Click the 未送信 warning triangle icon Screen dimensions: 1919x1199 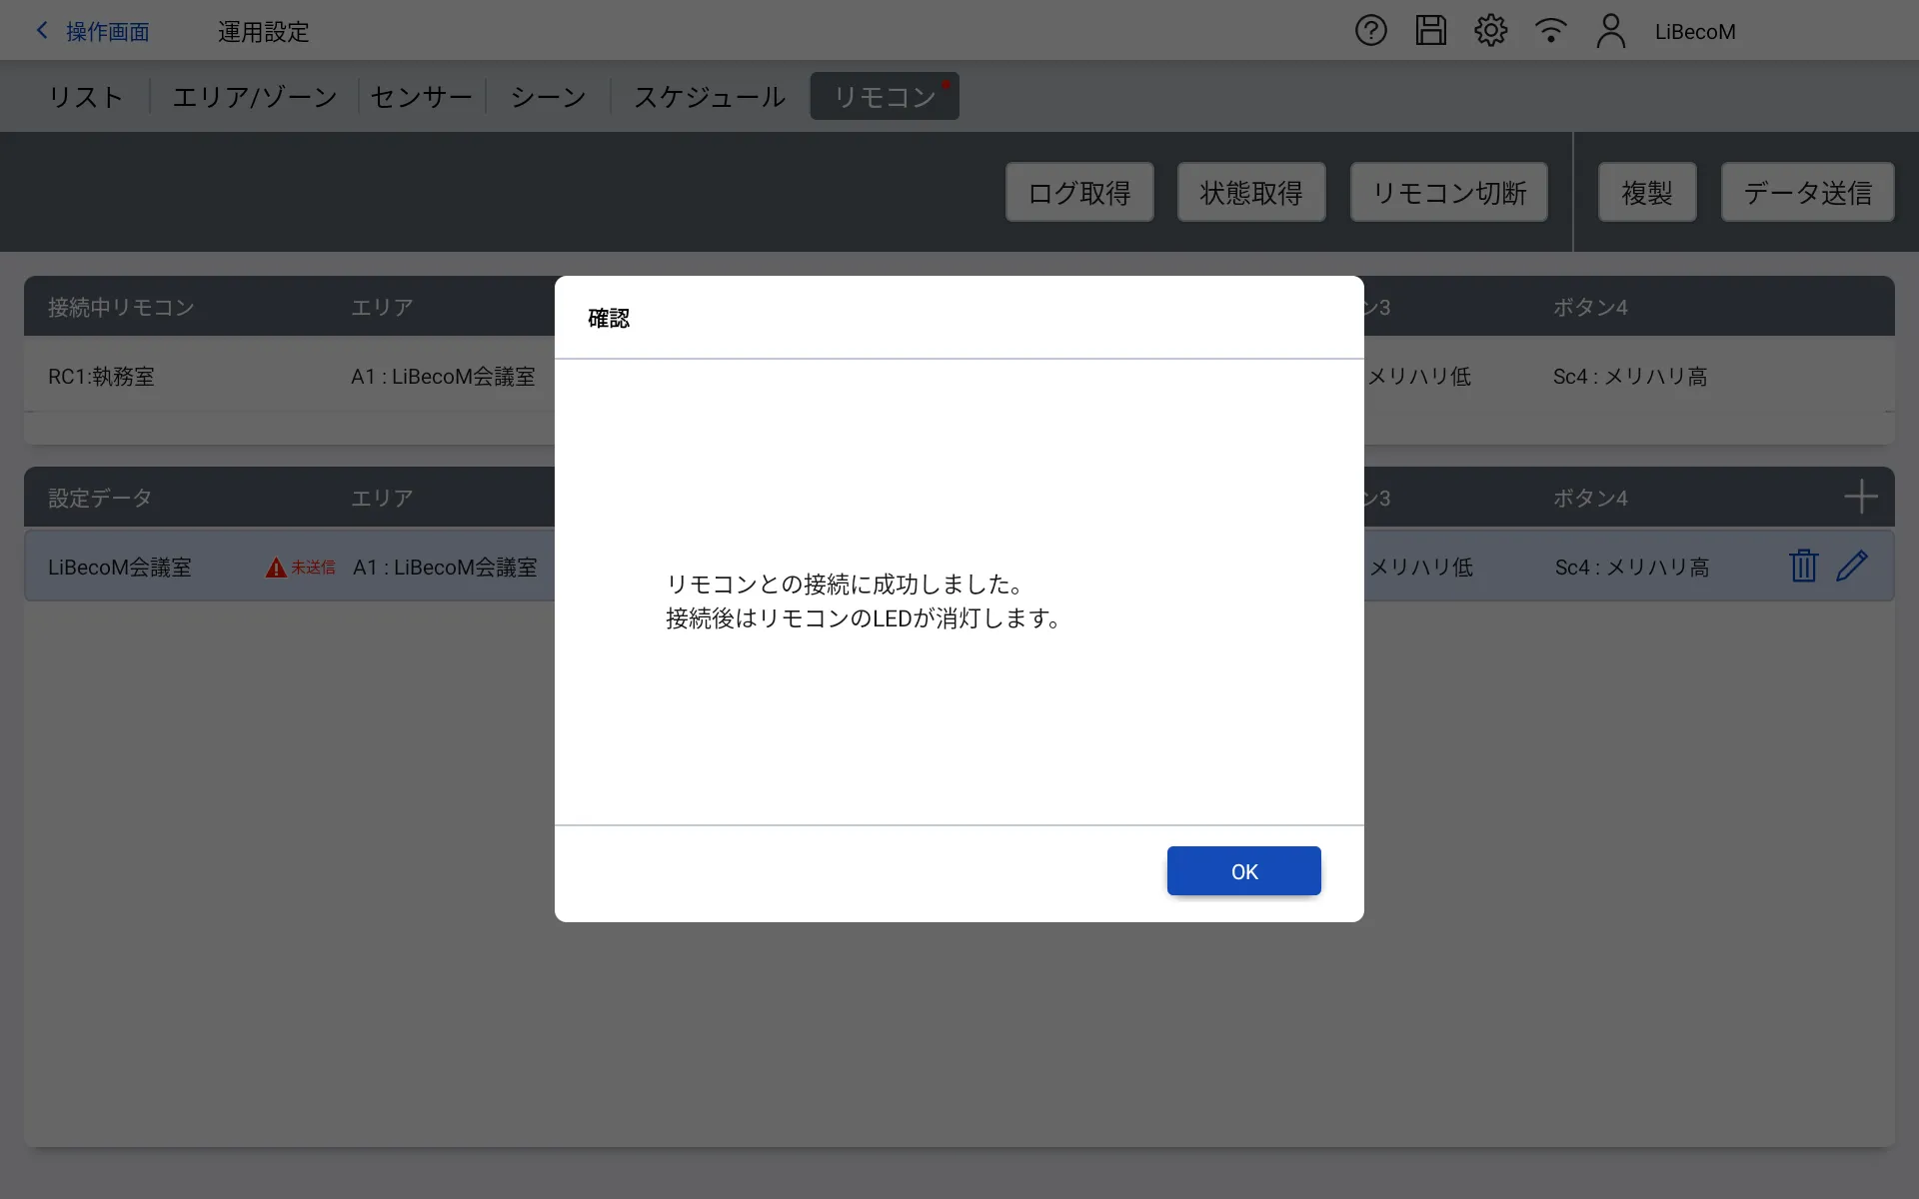276,569
